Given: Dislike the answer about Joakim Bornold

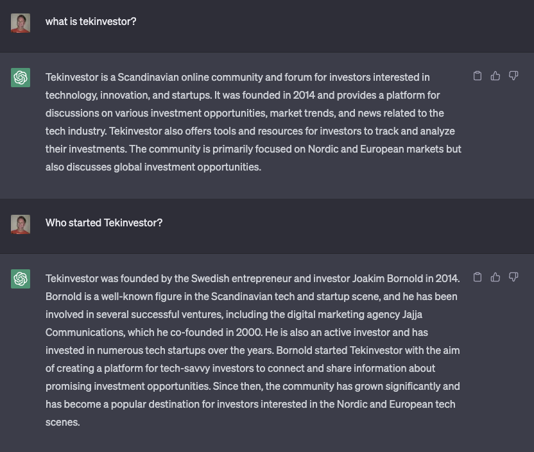Looking at the screenshot, I should [x=513, y=277].
